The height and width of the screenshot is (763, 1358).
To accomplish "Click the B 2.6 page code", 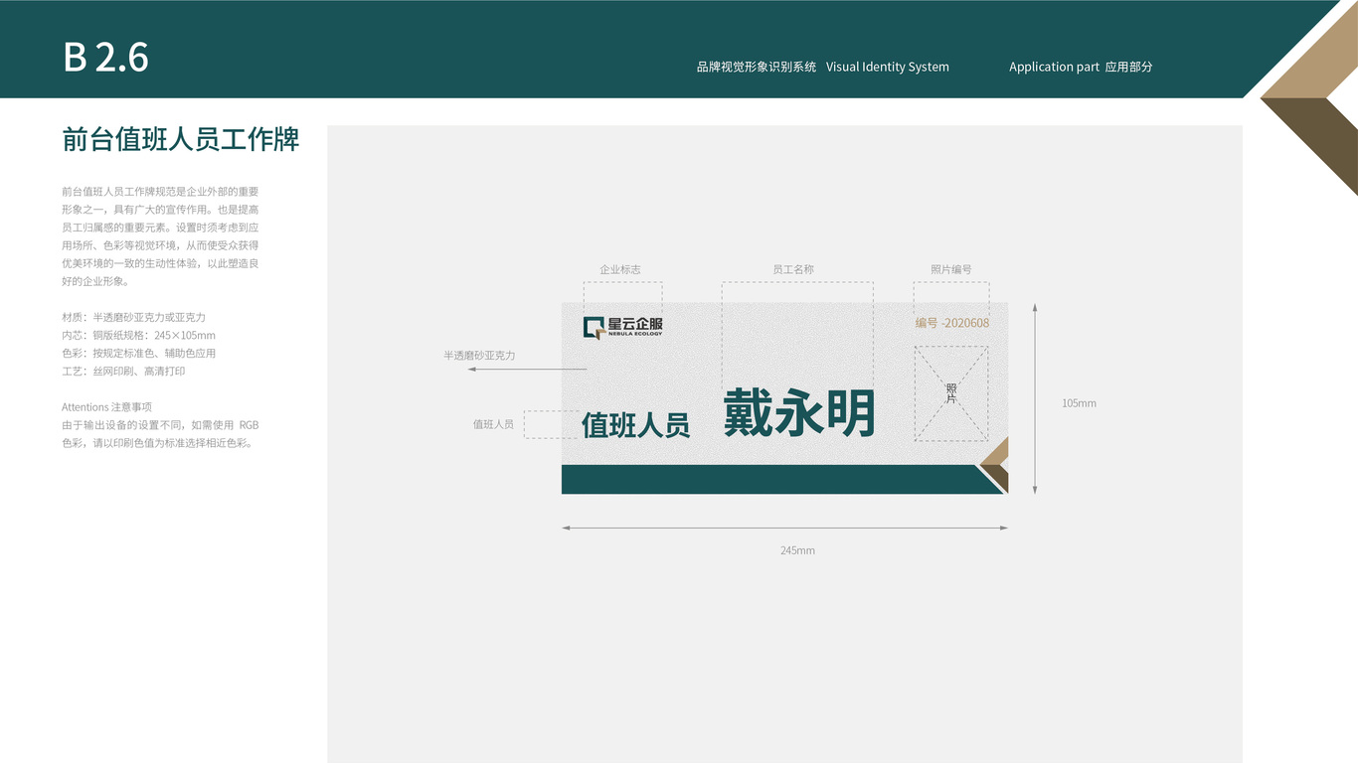I will coord(105,58).
